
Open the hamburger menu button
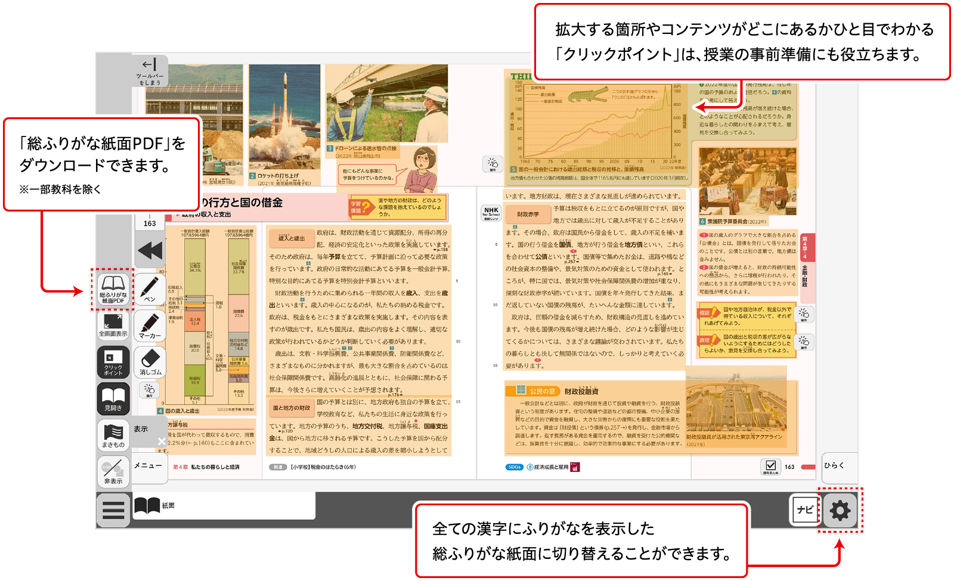coord(113,510)
